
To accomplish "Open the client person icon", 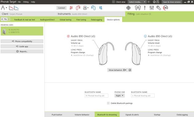I will pos(3,8).
